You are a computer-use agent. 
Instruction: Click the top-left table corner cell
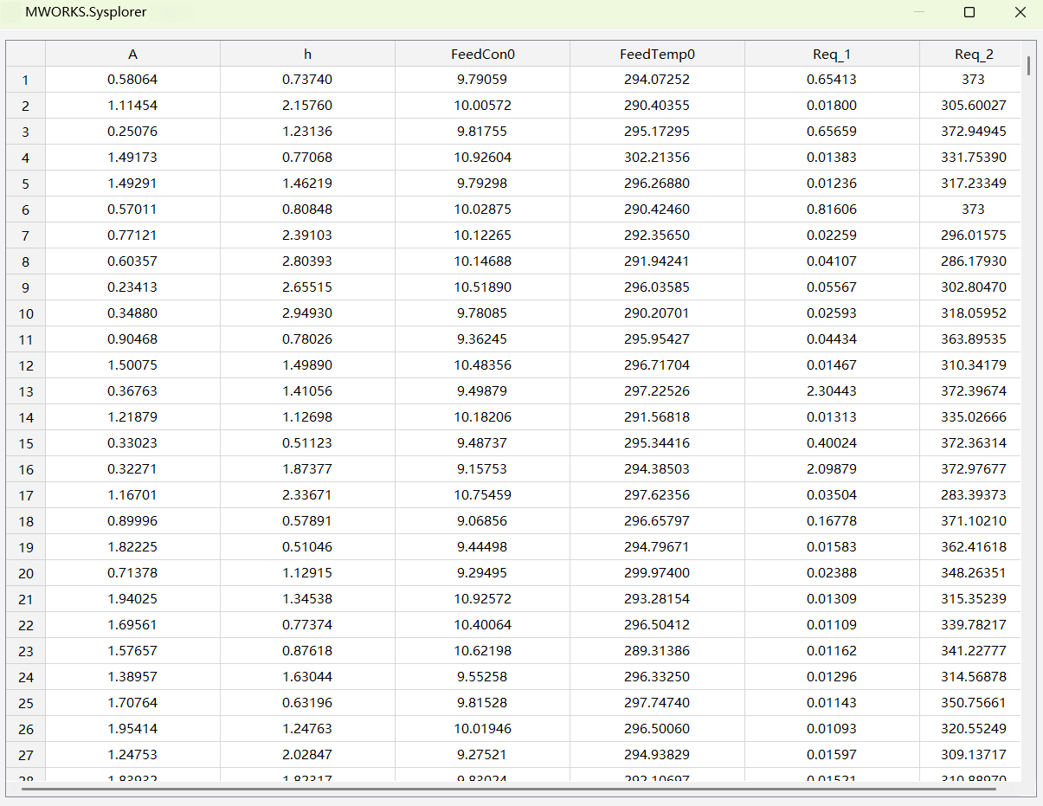click(x=25, y=54)
